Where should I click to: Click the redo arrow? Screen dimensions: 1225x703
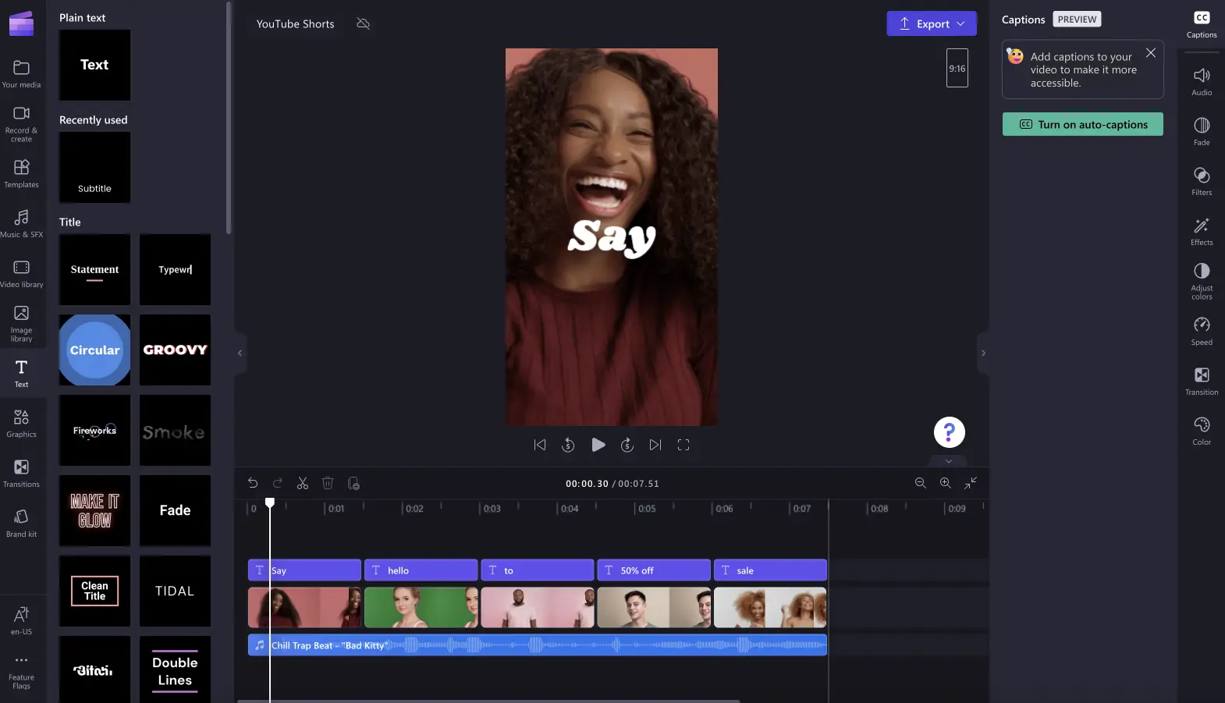(278, 483)
